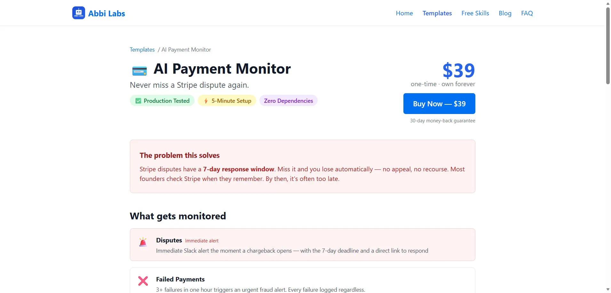Open the Blog navigation link
The width and height of the screenshot is (611, 293).
point(505,13)
